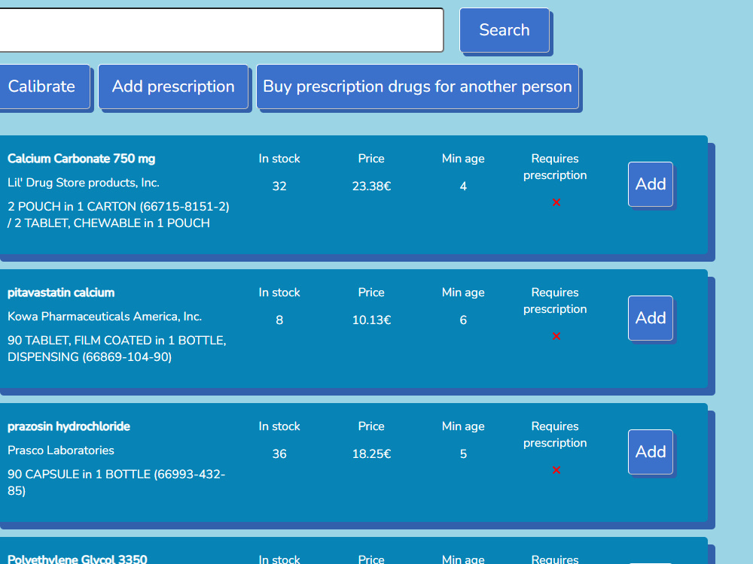Screen dimensions: 753x564
Task: Click Requires prescription label in Calcium Carbonate row
Action: click(x=555, y=167)
